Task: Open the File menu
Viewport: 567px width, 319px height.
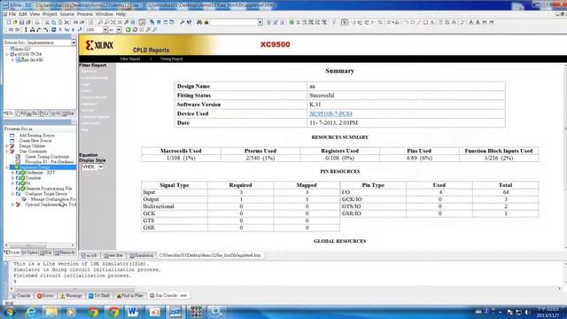Action: click(12, 14)
